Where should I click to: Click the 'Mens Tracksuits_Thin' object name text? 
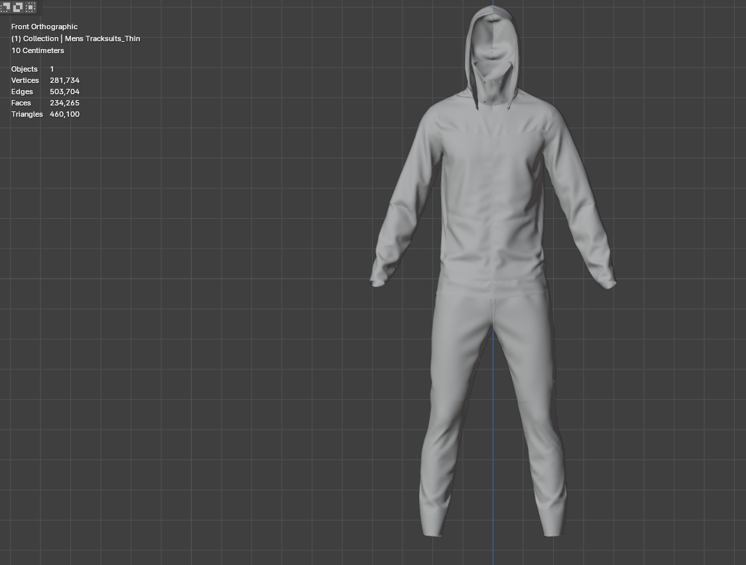[x=102, y=38]
